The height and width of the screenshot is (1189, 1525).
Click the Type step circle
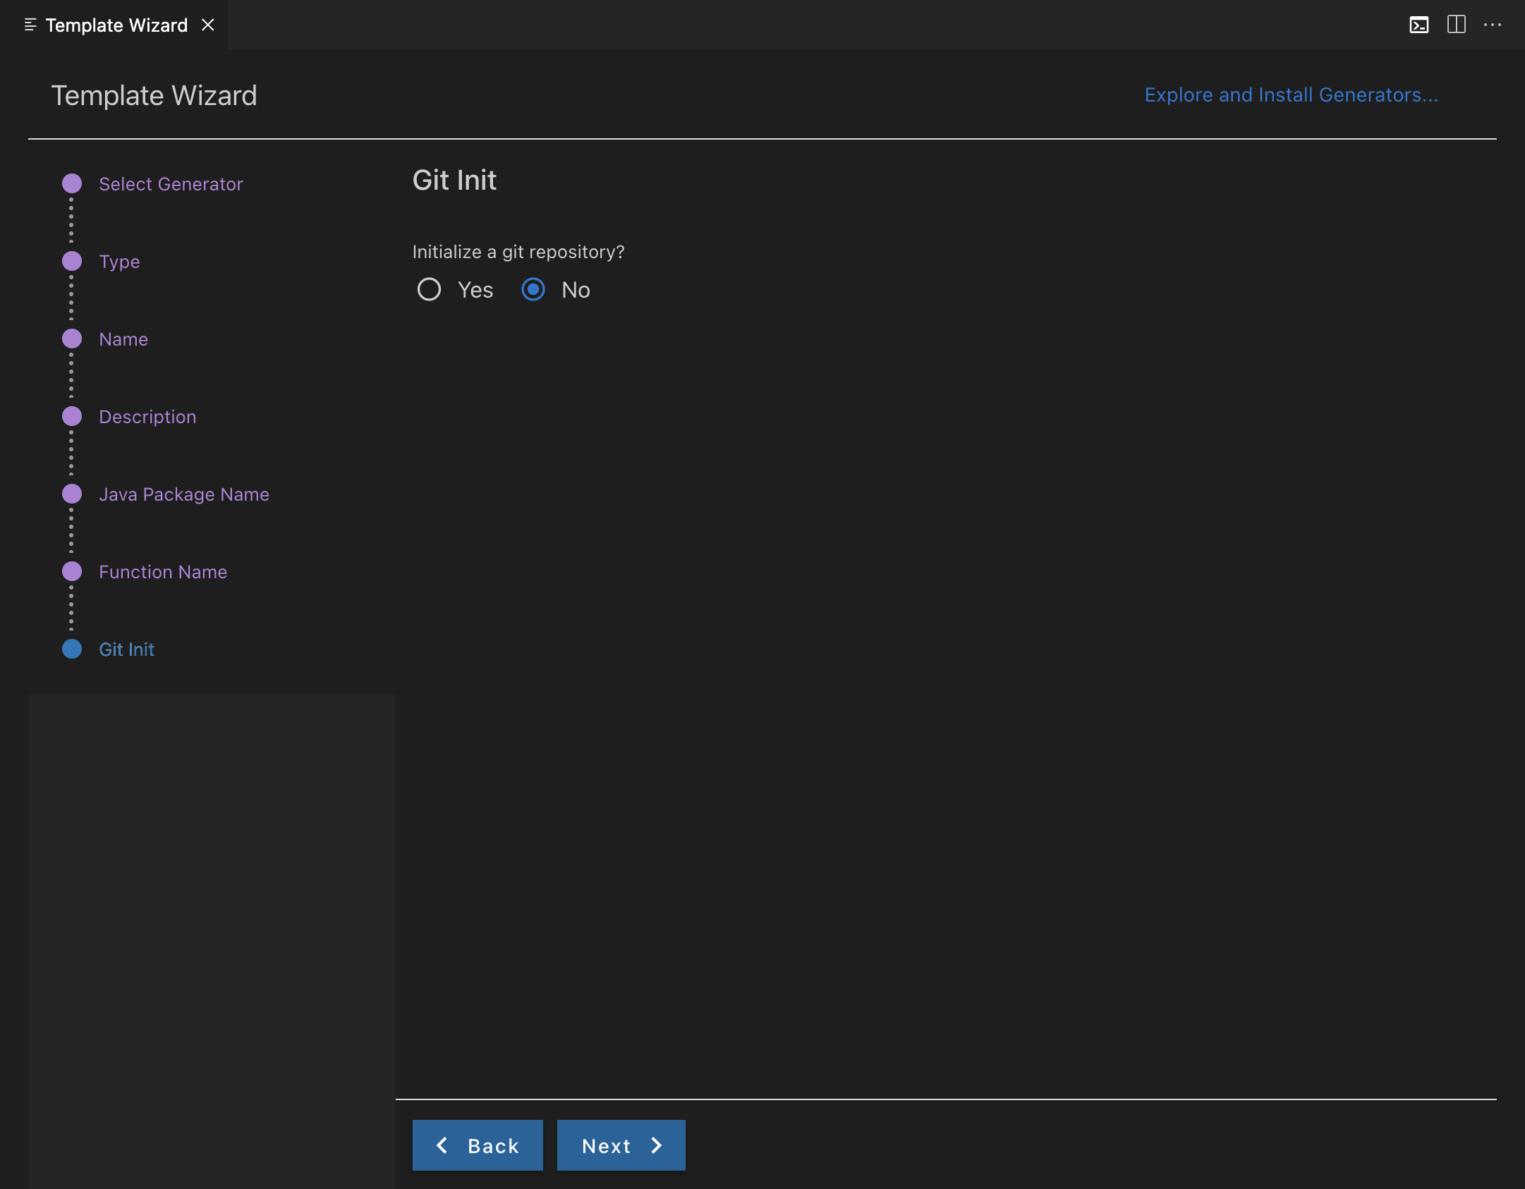[72, 261]
